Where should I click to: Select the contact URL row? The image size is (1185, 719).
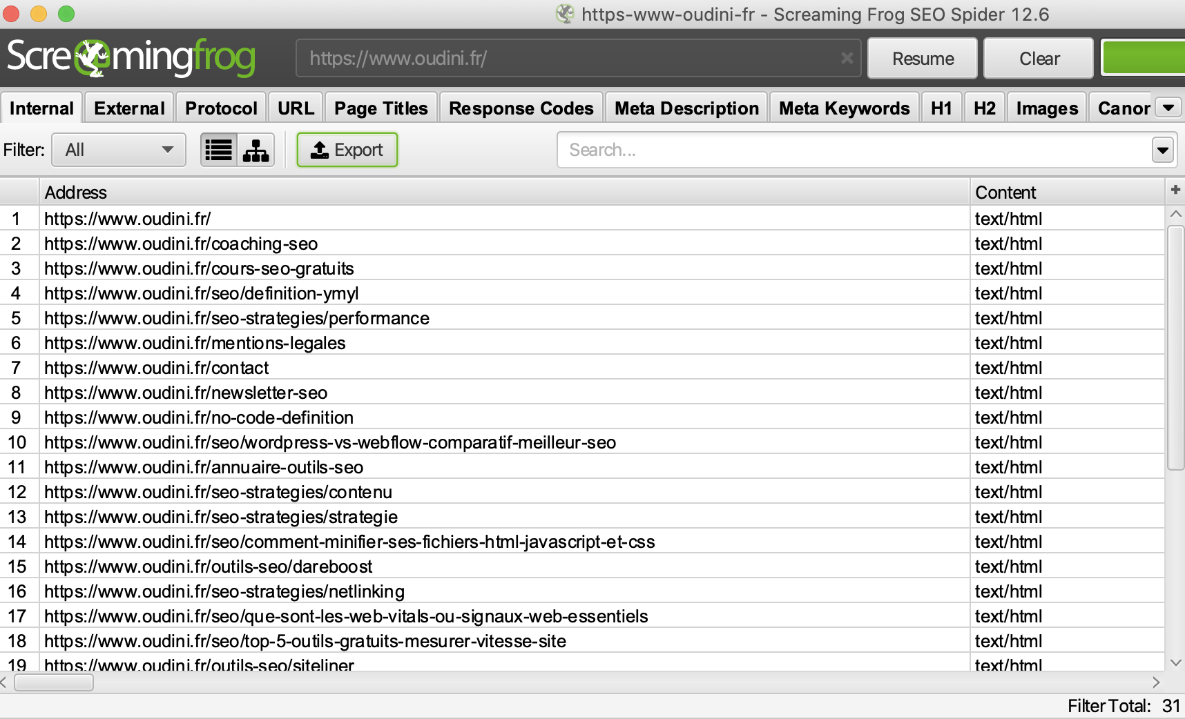582,368
